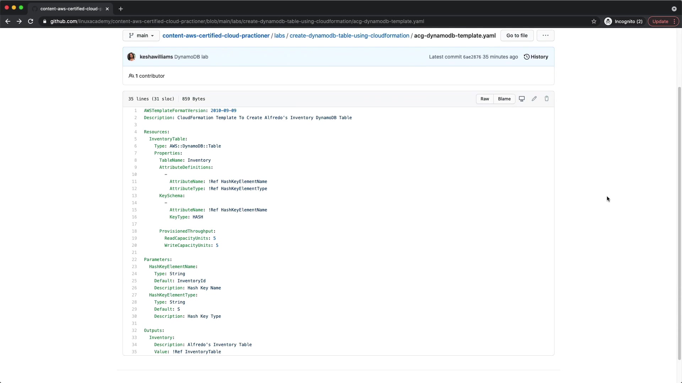Image resolution: width=682 pixels, height=383 pixels.
Task: Open new browser tab plus icon
Action: [x=121, y=9]
